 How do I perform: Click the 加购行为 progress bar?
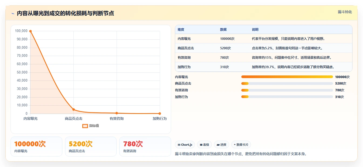click(x=287, y=97)
